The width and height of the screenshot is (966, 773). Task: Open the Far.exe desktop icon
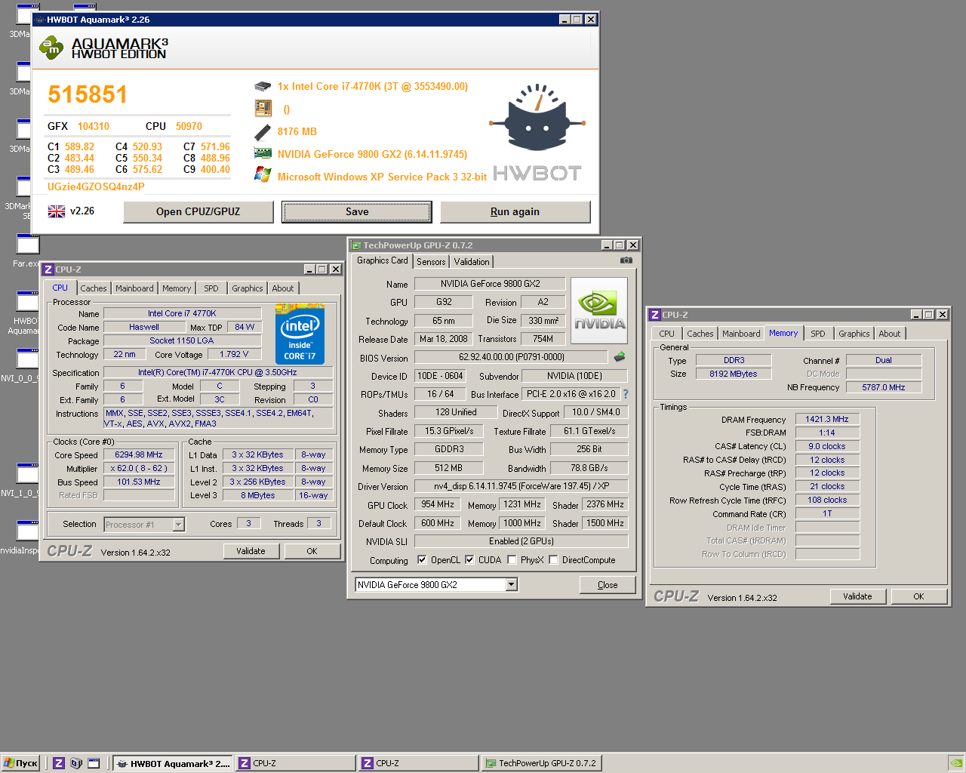[x=27, y=251]
